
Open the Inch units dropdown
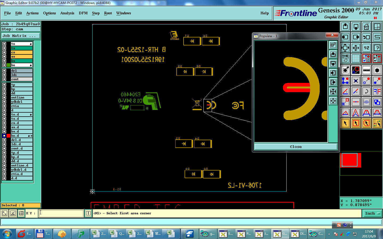coord(372,213)
